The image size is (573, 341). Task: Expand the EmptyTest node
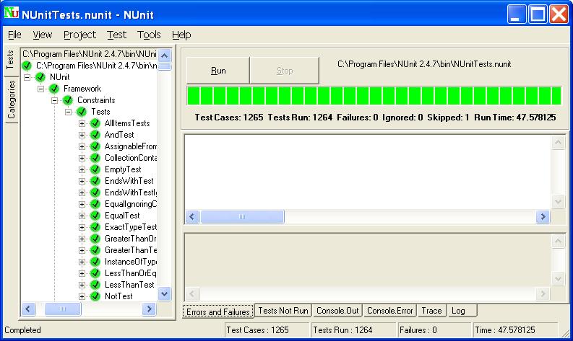pos(82,169)
